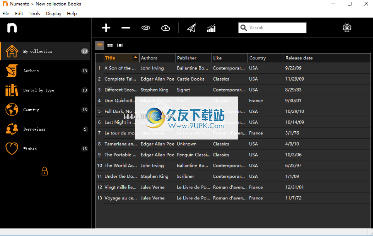
Task: Select 'Tamerlane an...' title cell
Action: (121, 144)
